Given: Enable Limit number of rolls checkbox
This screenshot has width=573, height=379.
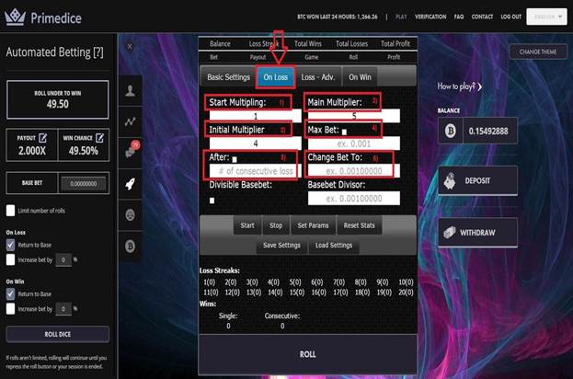Looking at the screenshot, I should (x=11, y=212).
